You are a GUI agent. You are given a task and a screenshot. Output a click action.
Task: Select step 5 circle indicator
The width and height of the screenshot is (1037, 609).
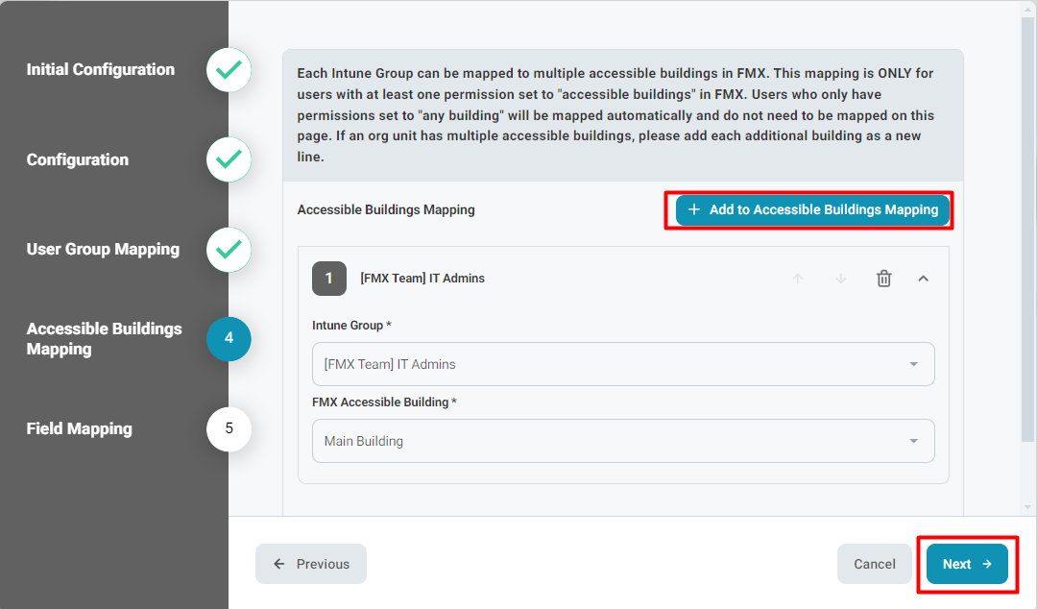[x=229, y=428]
